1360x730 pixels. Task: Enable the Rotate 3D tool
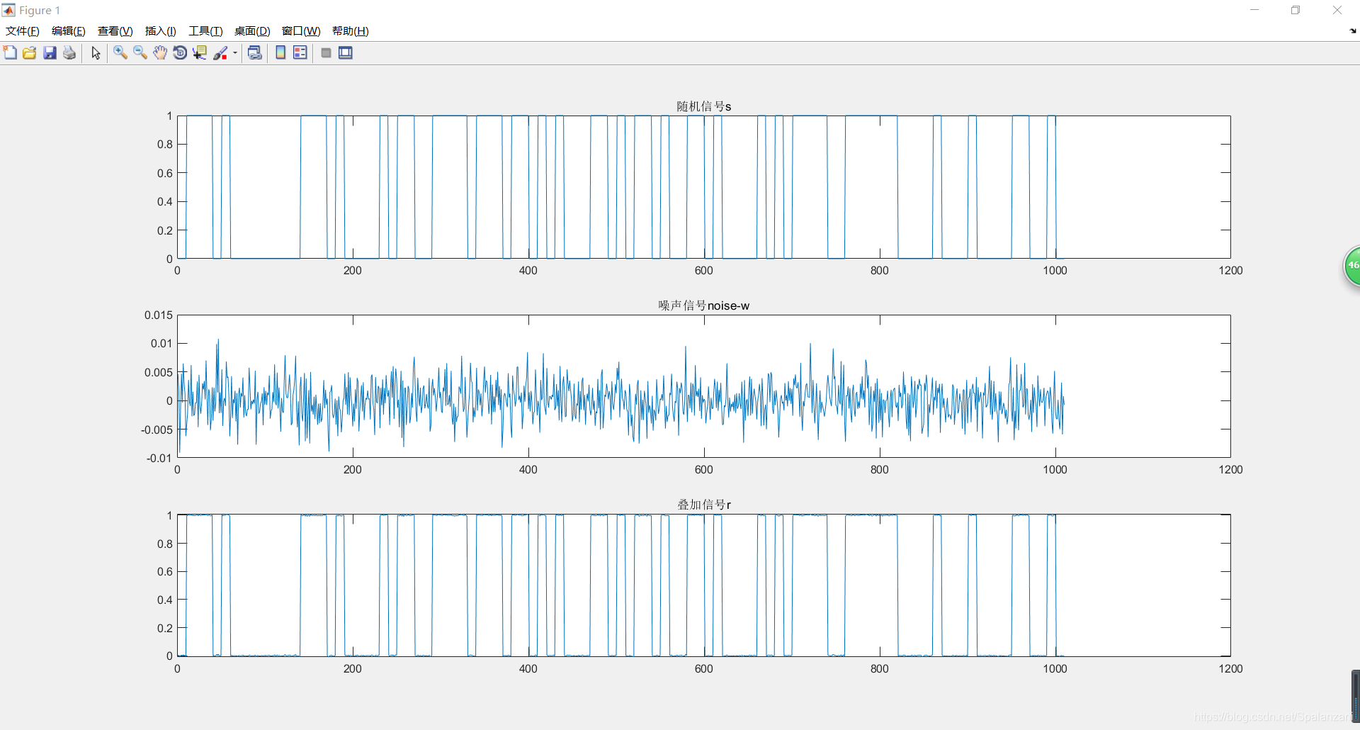(180, 52)
